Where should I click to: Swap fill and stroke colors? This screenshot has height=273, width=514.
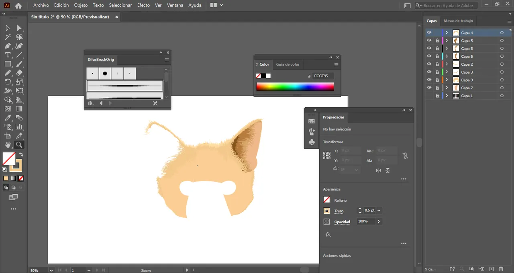click(21, 155)
